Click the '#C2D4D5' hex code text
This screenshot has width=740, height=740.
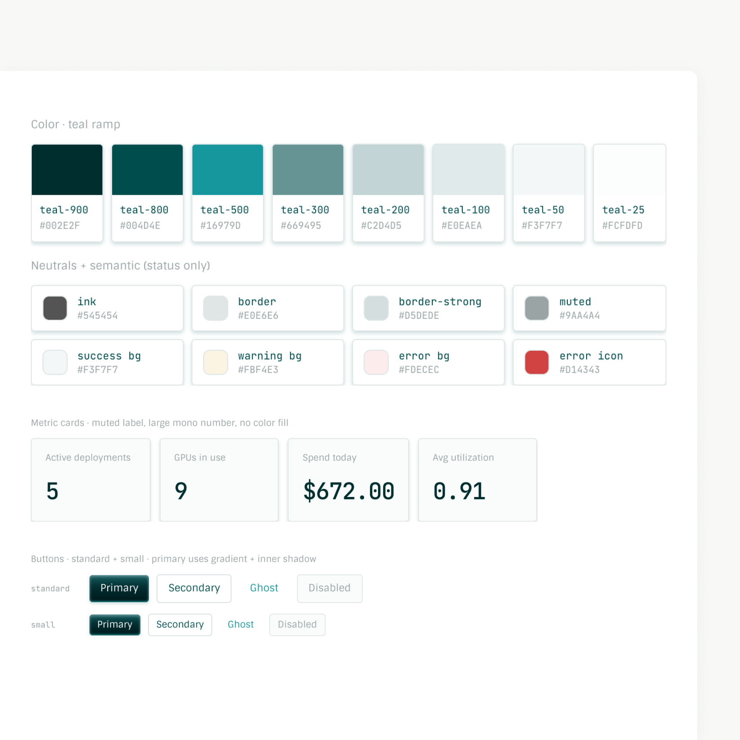pyautogui.click(x=381, y=226)
